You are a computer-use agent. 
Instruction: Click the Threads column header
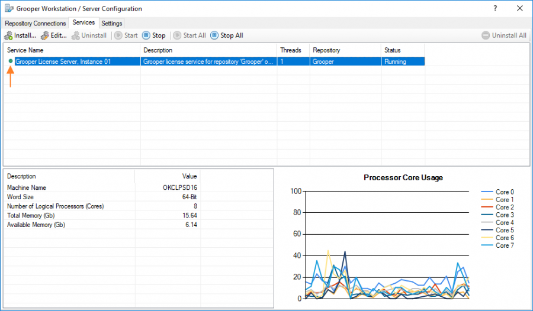[x=291, y=50]
